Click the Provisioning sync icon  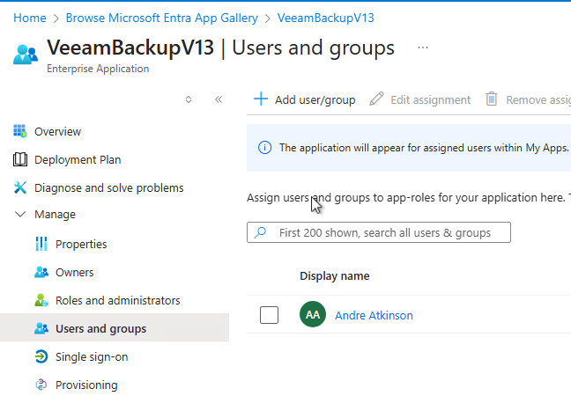coord(41,385)
